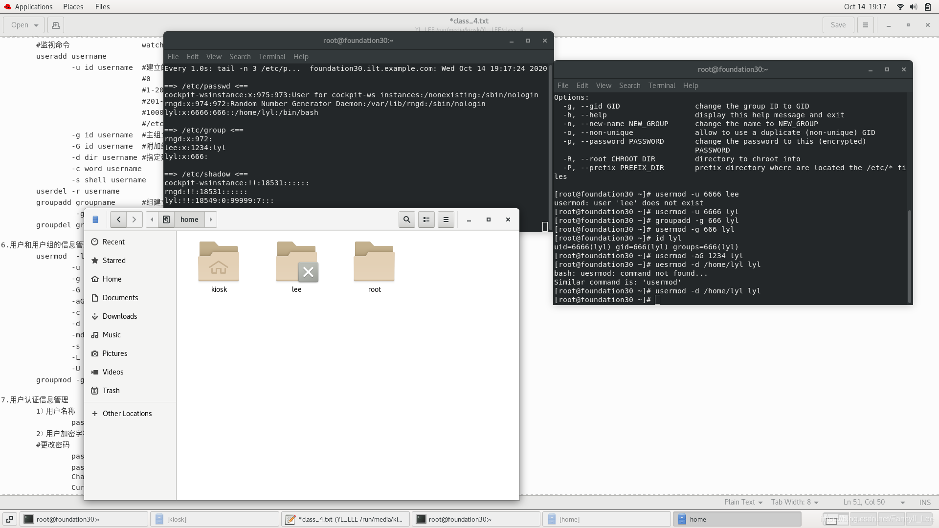Screen dimensions: 939x528
Task: Open Search menu in left terminal
Action: tap(240, 57)
